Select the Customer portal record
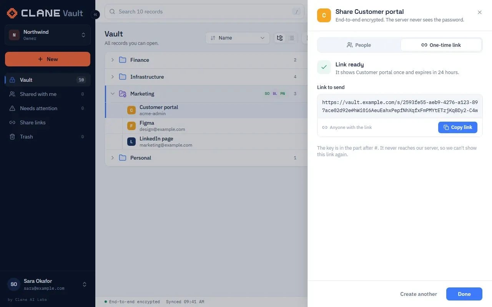Image resolution: width=492 pixels, height=307 pixels. pyautogui.click(x=206, y=110)
